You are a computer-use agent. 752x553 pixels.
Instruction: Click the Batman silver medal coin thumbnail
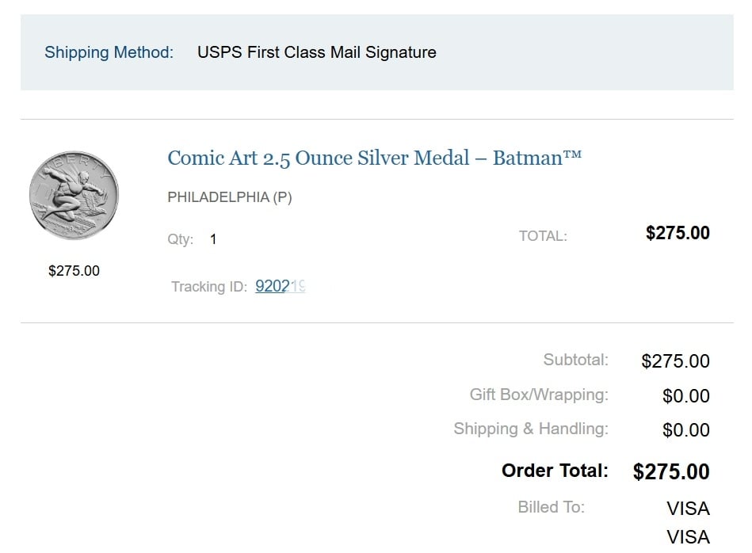click(x=74, y=196)
